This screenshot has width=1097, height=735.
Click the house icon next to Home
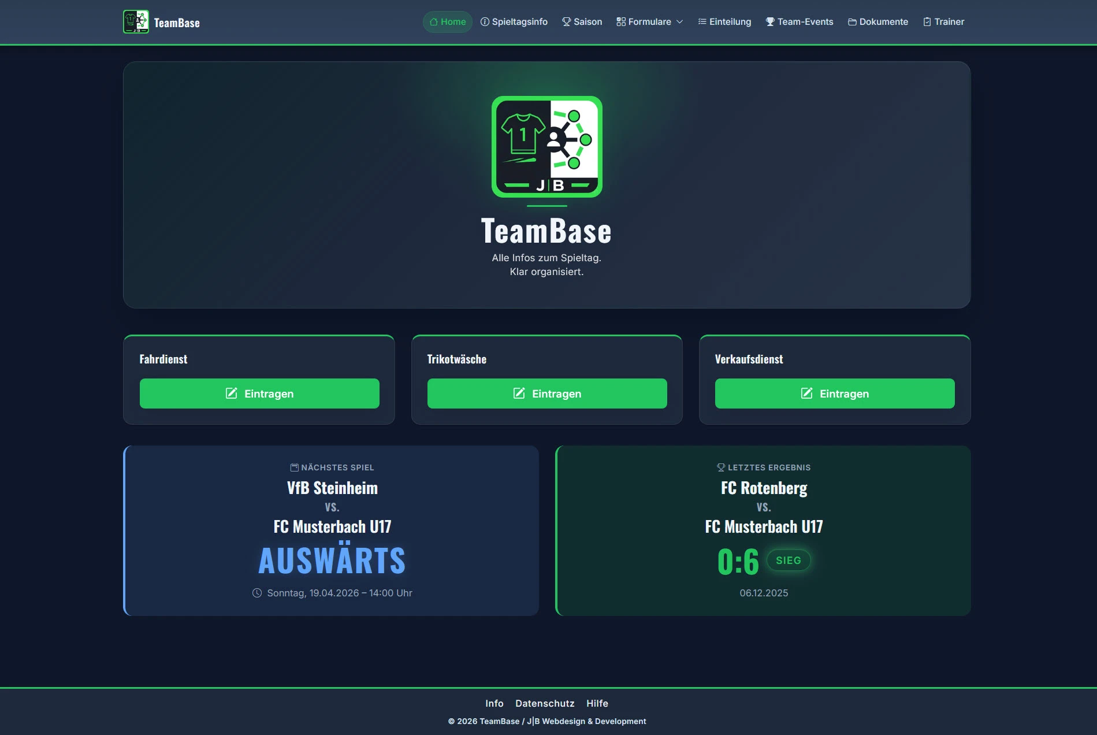(433, 21)
